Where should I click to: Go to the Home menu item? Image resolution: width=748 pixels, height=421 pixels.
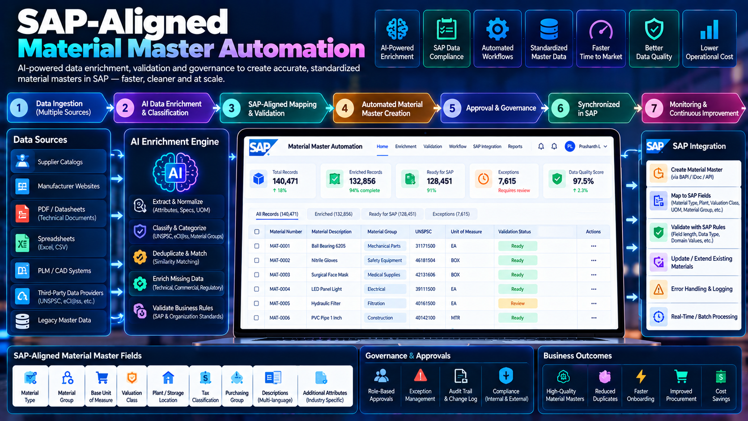coord(382,146)
